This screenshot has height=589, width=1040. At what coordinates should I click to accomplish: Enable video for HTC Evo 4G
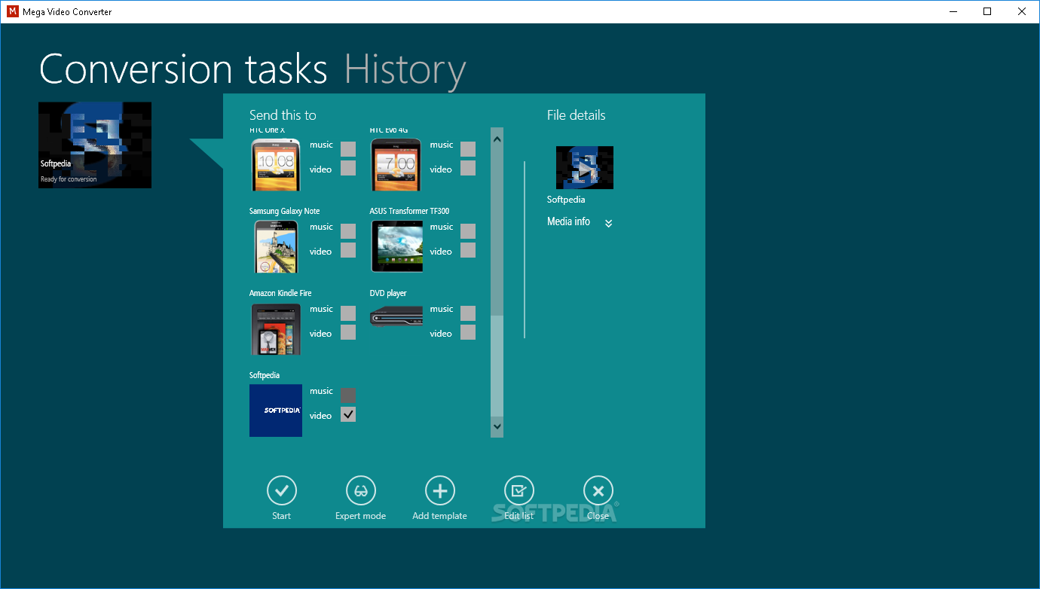[x=468, y=168]
